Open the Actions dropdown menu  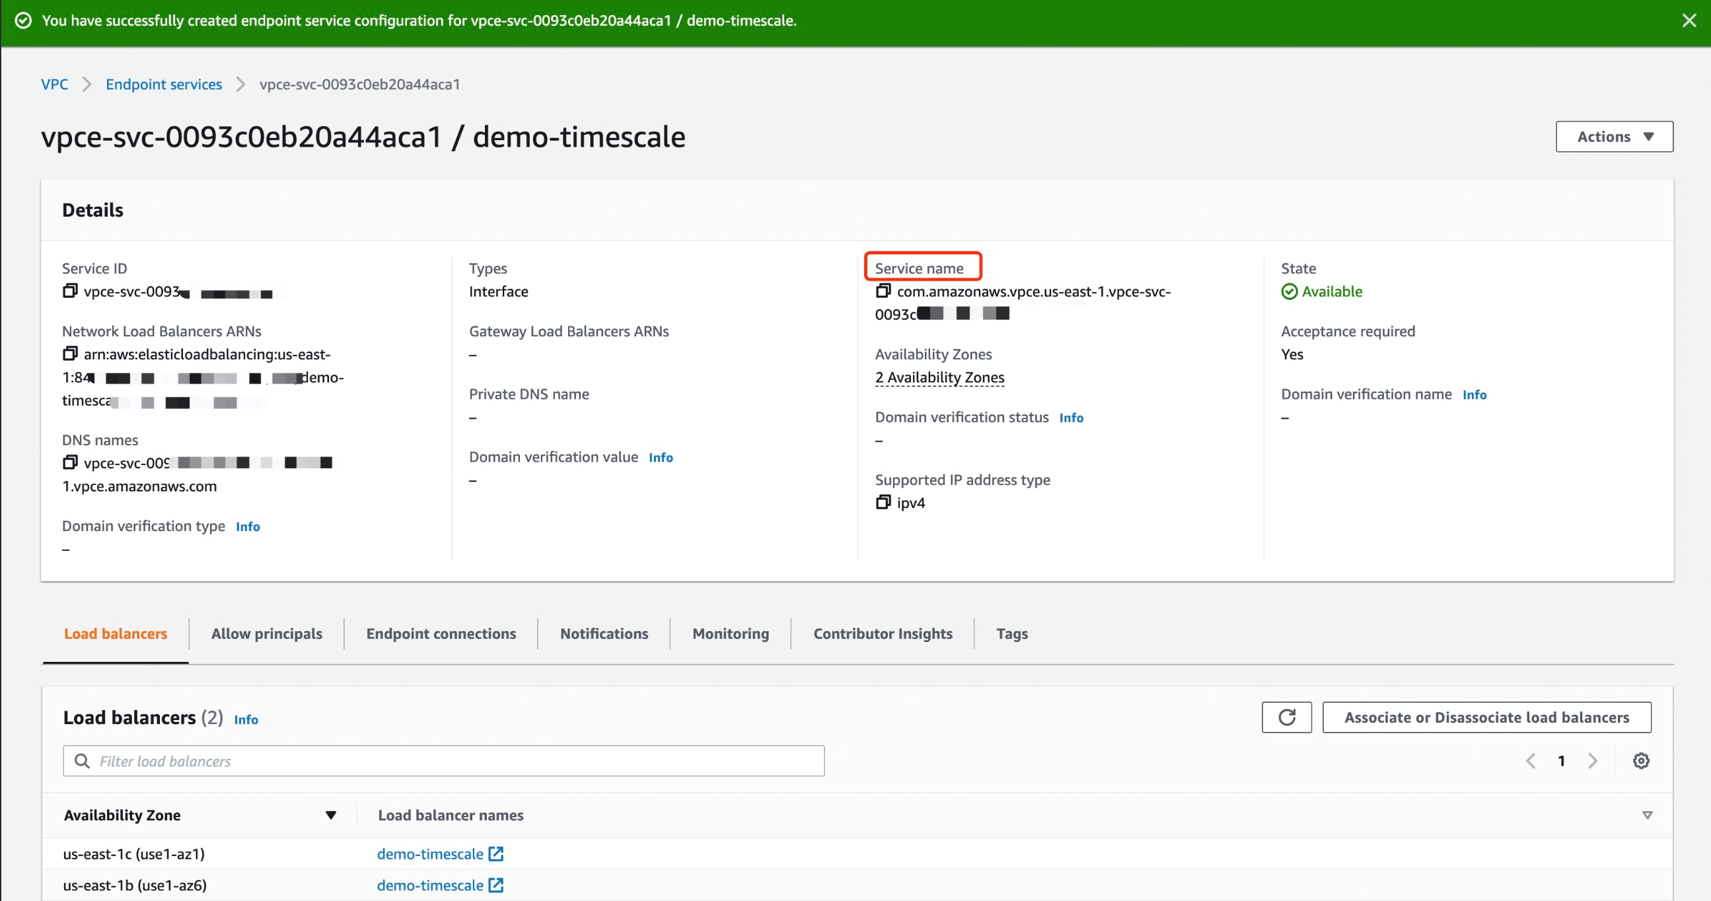click(x=1614, y=137)
